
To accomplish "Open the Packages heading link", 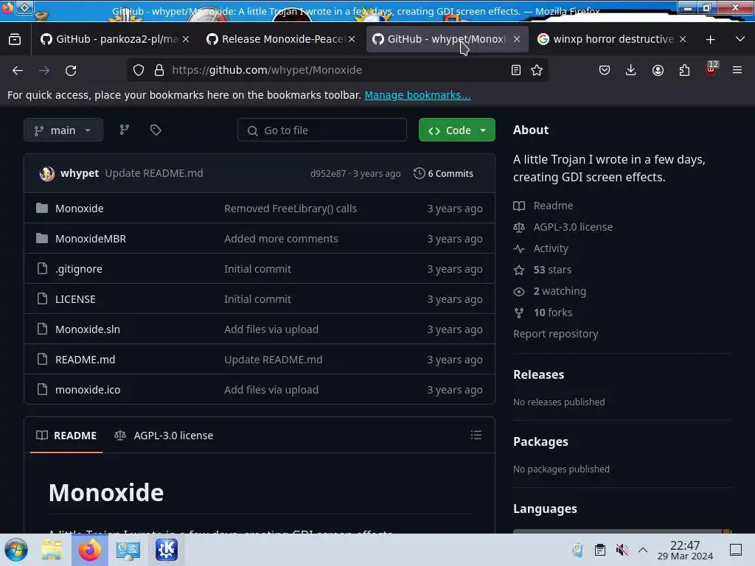I will (540, 442).
